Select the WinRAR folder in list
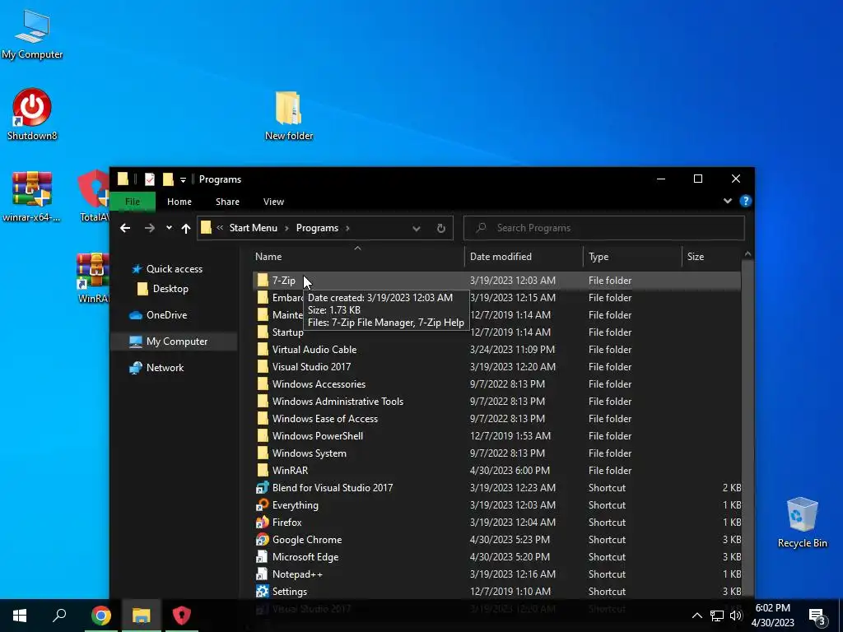 click(x=496, y=470)
